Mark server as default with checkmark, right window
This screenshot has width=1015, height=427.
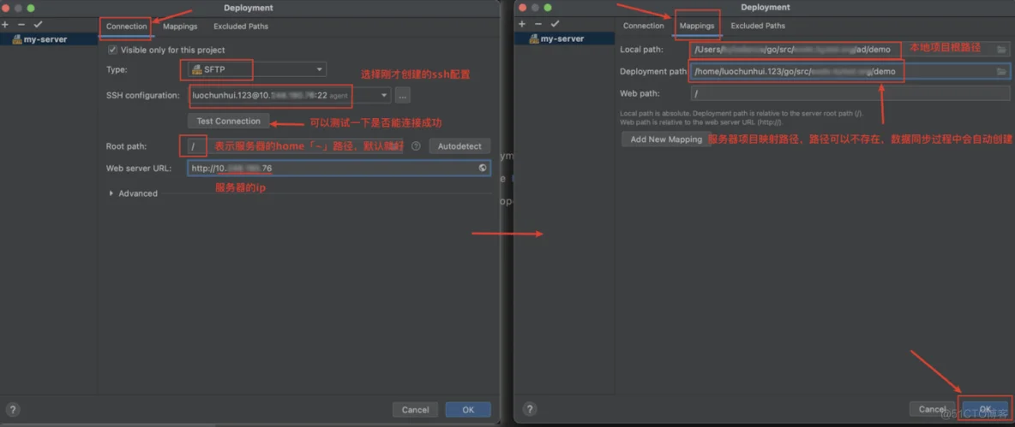coord(554,24)
